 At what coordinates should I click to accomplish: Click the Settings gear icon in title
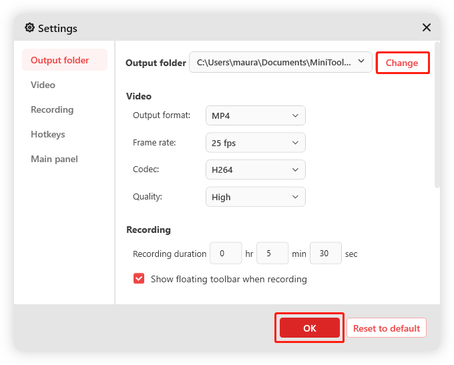point(29,28)
